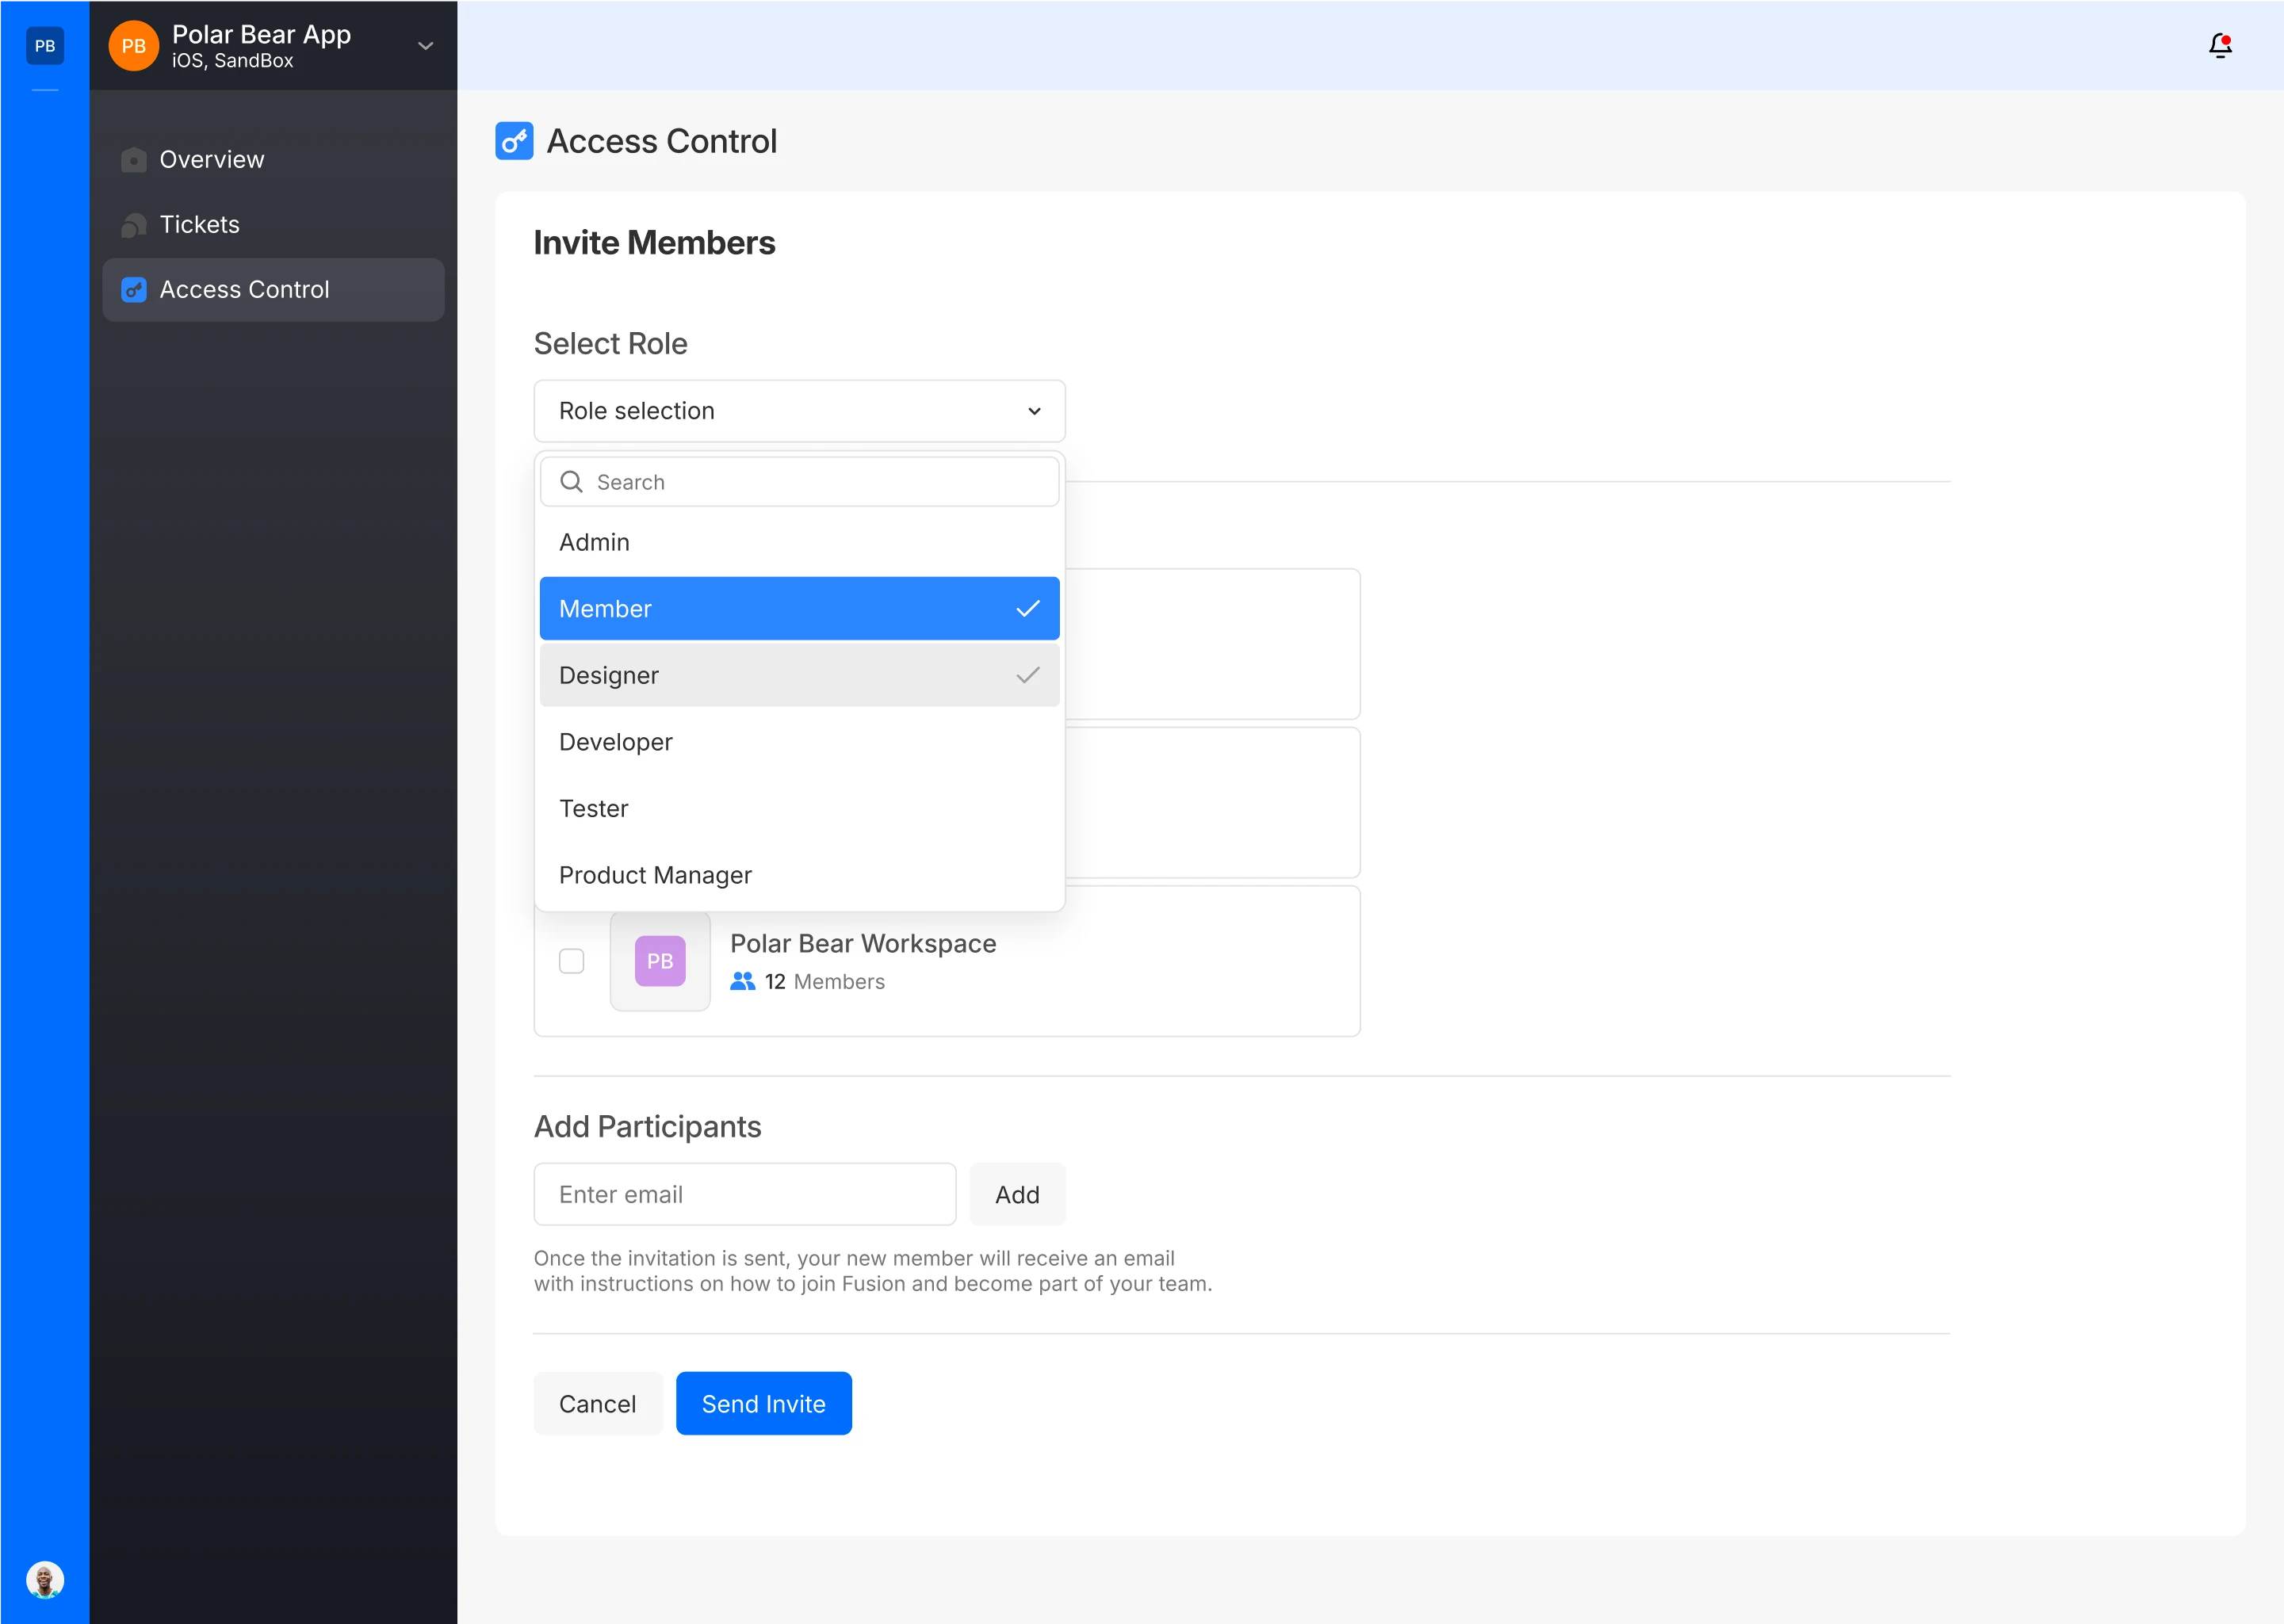Click the search magnifier icon in dropdown
2284x1624 pixels.
coord(571,482)
